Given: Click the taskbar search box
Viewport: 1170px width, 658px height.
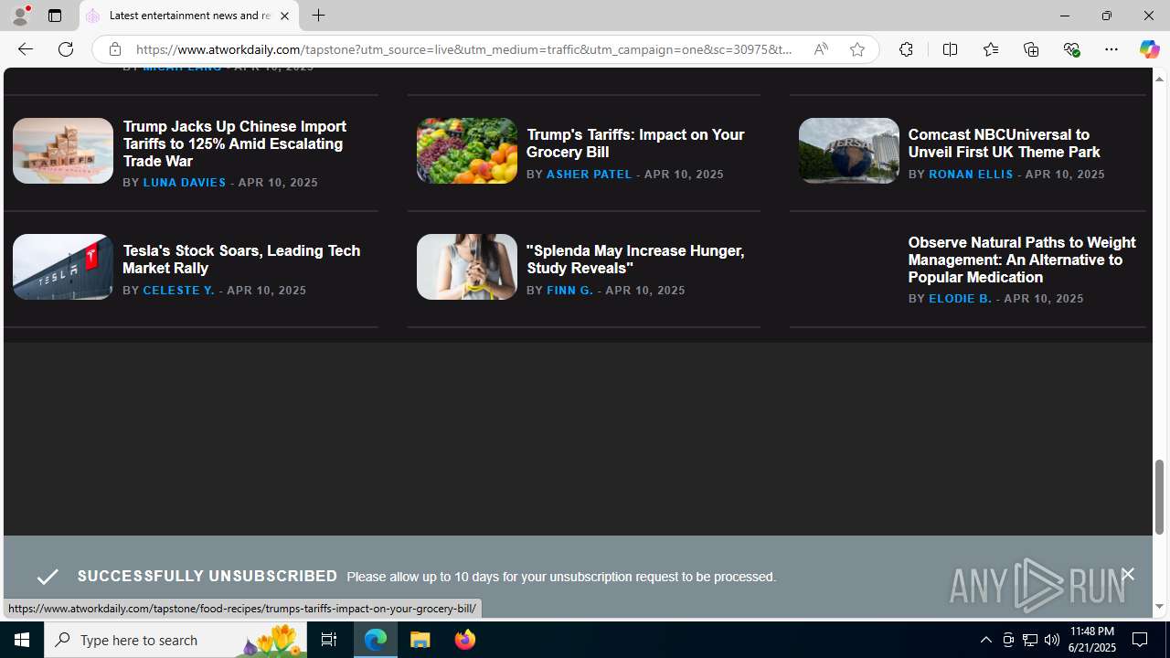Looking at the screenshot, I should [x=175, y=640].
